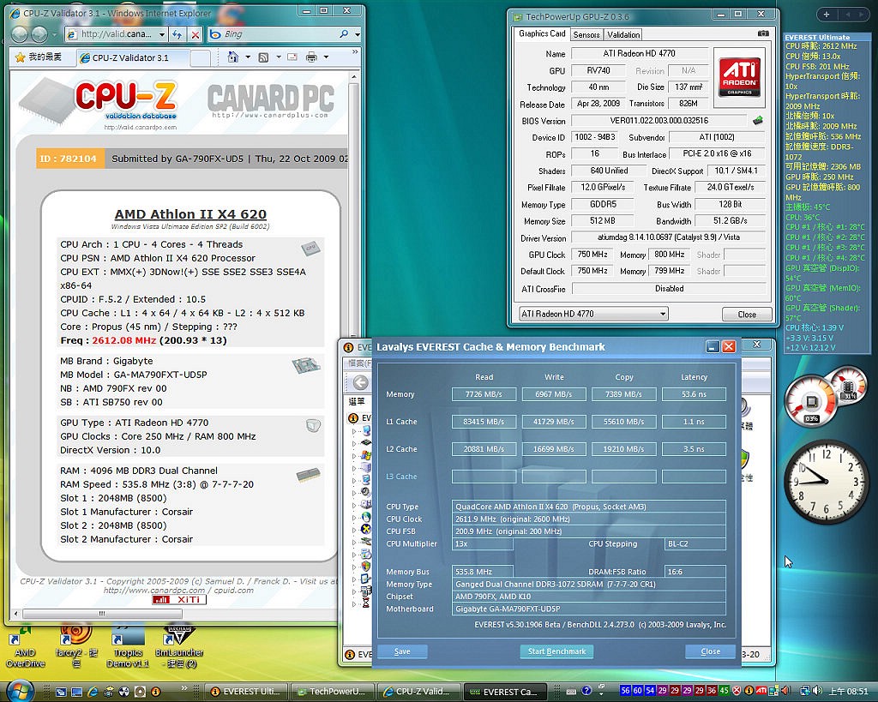Click the Read Mail icon in IE
Viewport: 878px width, 702px height.
tap(292, 57)
